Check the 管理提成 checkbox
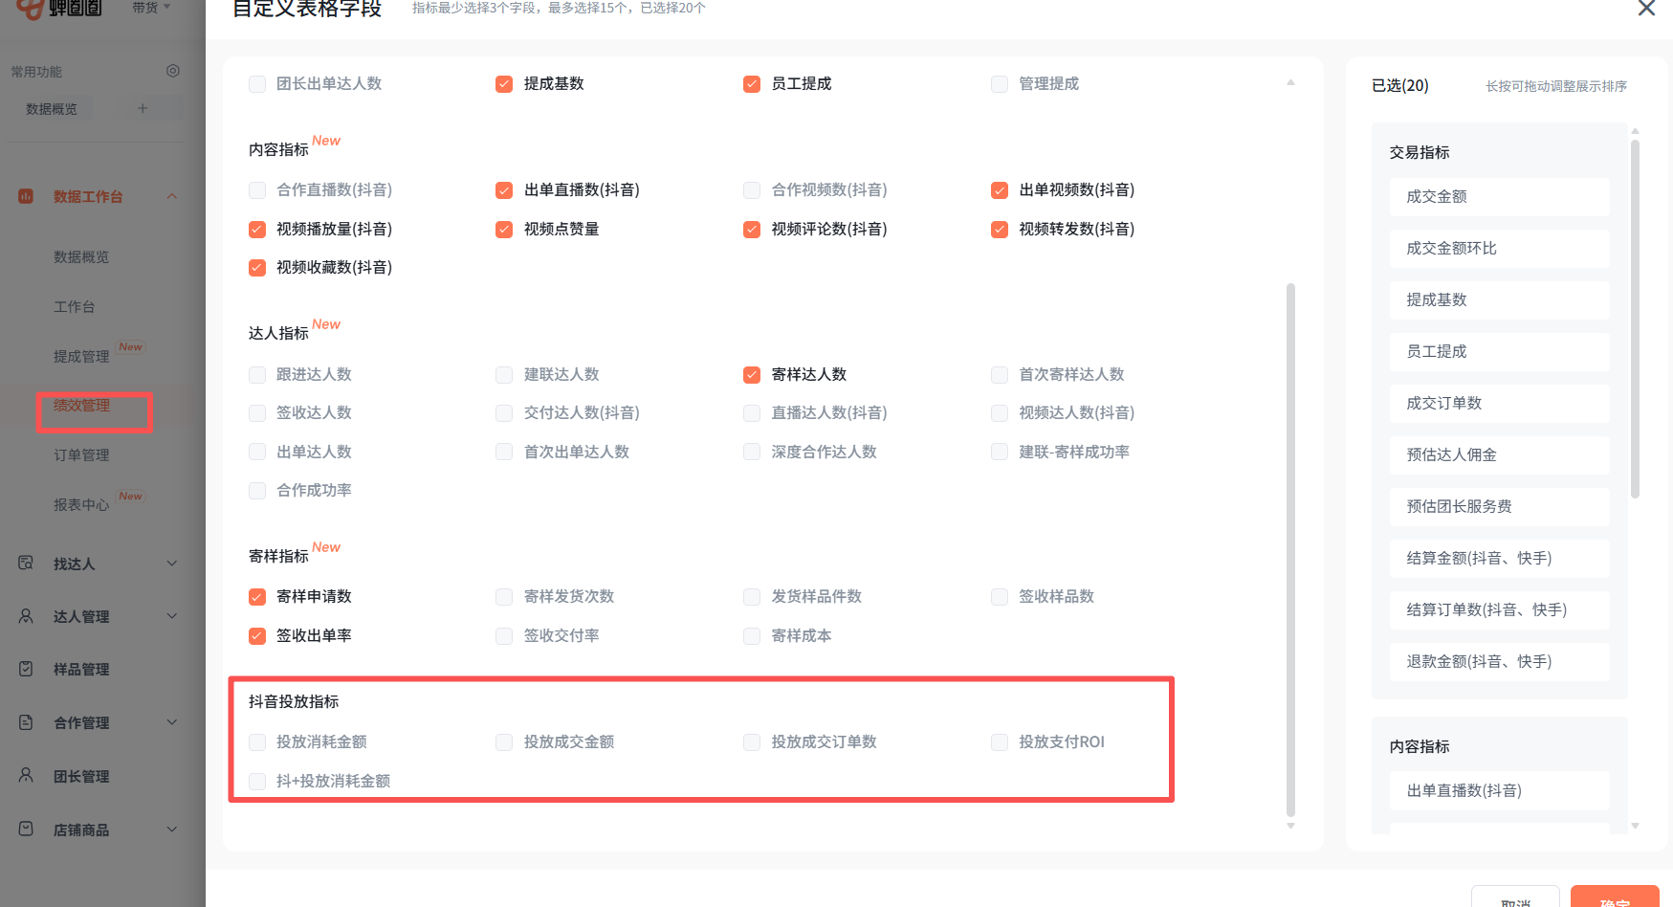Screen dimensions: 1673x907 coord(1000,84)
